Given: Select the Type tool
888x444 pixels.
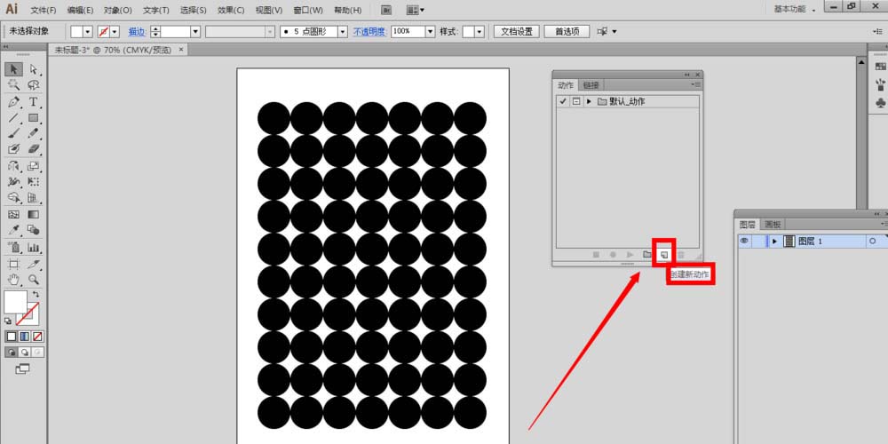Looking at the screenshot, I should (x=34, y=102).
